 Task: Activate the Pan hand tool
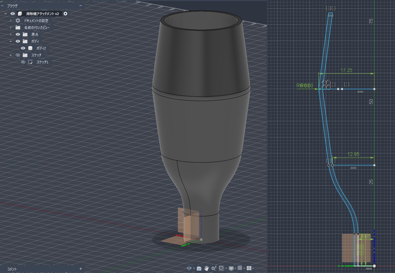click(x=207, y=268)
